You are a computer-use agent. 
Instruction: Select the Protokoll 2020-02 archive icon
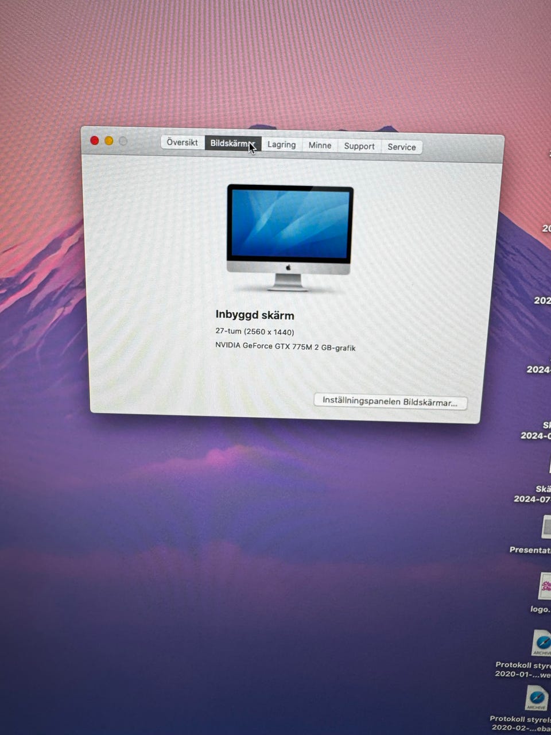pos(537,698)
